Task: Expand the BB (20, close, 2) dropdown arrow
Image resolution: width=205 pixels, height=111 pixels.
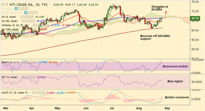Action: click(22, 13)
